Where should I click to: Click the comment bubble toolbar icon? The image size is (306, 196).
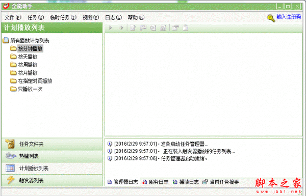pos(143,28)
